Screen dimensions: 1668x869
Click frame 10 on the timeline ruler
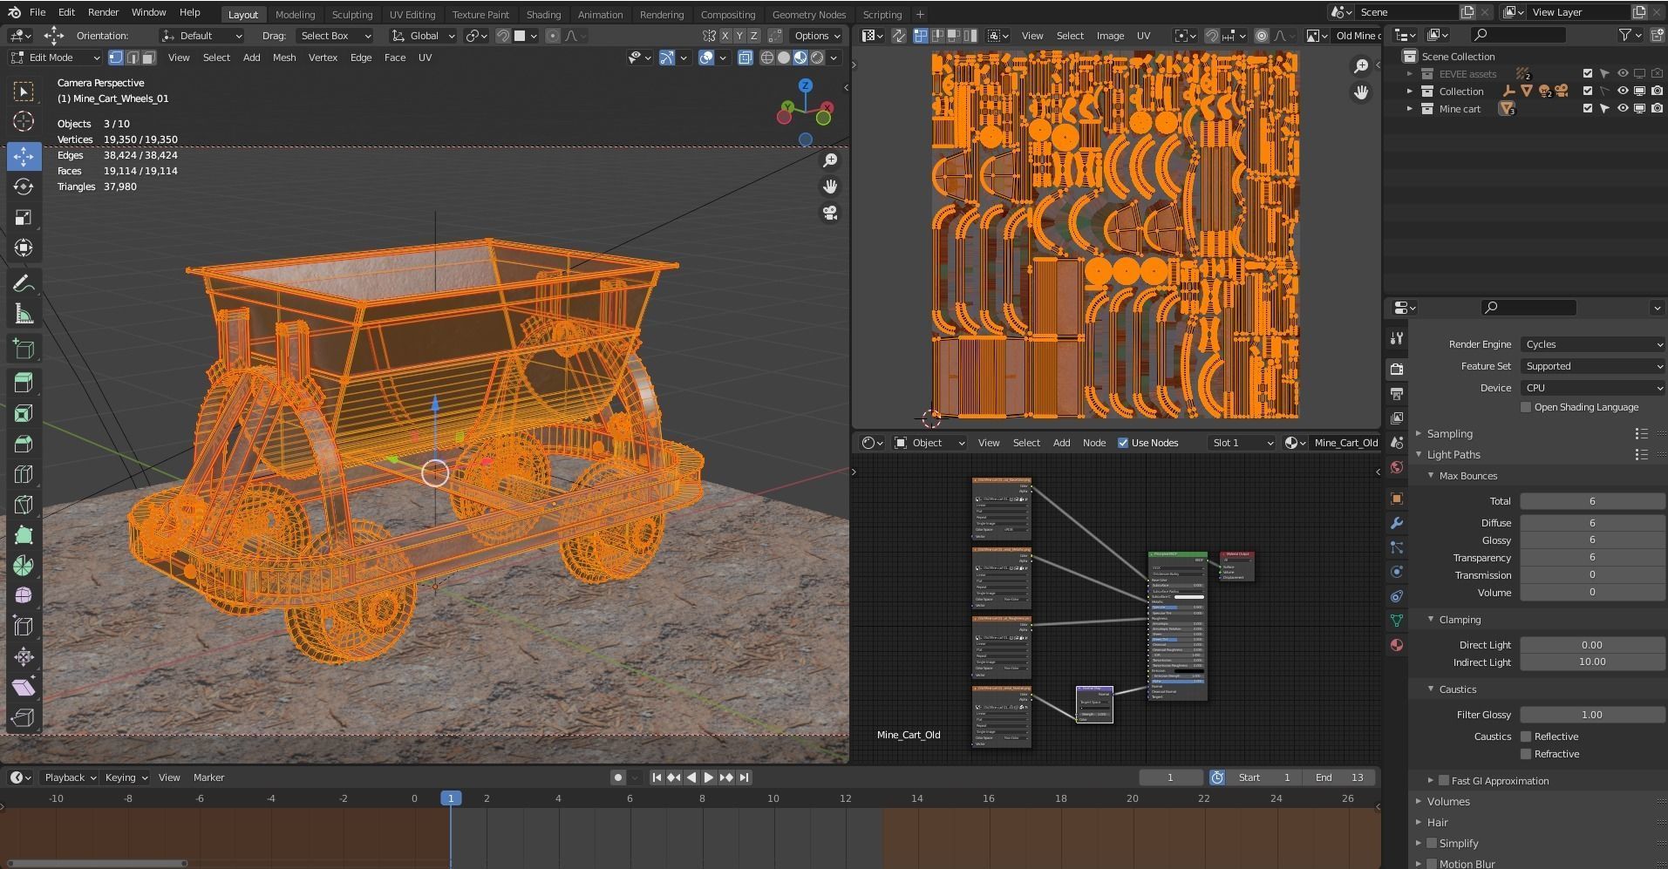pos(773,798)
